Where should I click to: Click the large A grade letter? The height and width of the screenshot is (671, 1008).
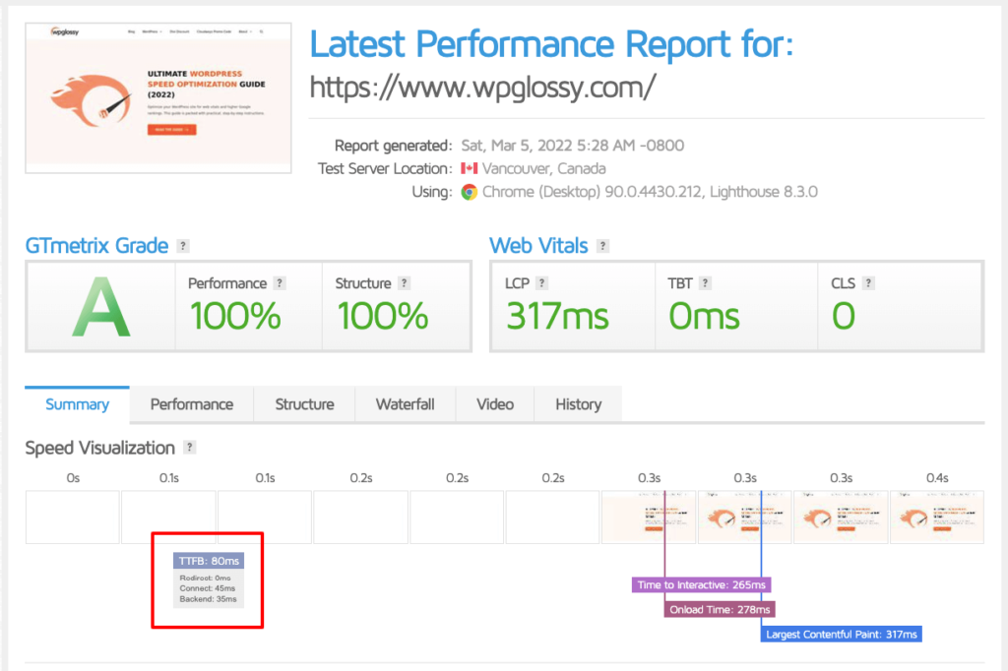(101, 307)
